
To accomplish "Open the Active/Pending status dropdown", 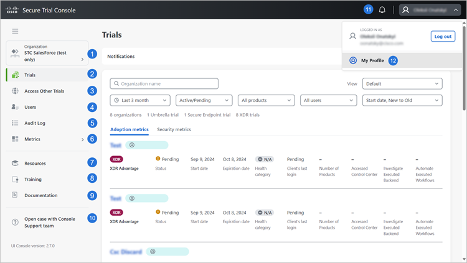I will pos(204,100).
